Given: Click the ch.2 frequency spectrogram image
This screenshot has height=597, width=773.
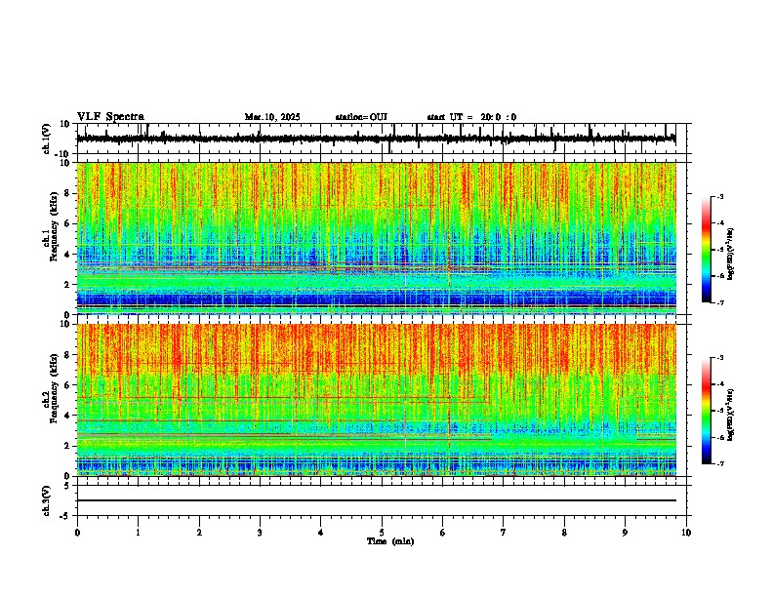Looking at the screenshot, I should coord(377,400).
